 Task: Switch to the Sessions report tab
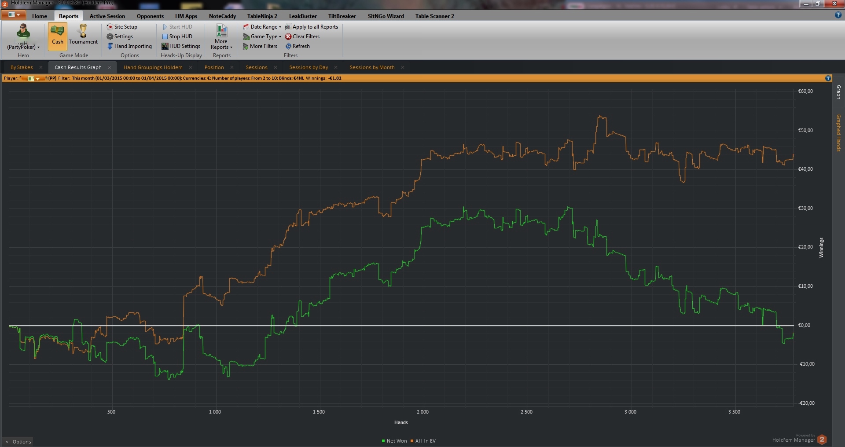pyautogui.click(x=257, y=67)
